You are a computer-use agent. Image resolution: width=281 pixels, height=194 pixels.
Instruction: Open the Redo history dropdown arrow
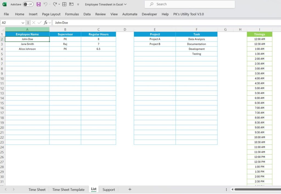59,4
